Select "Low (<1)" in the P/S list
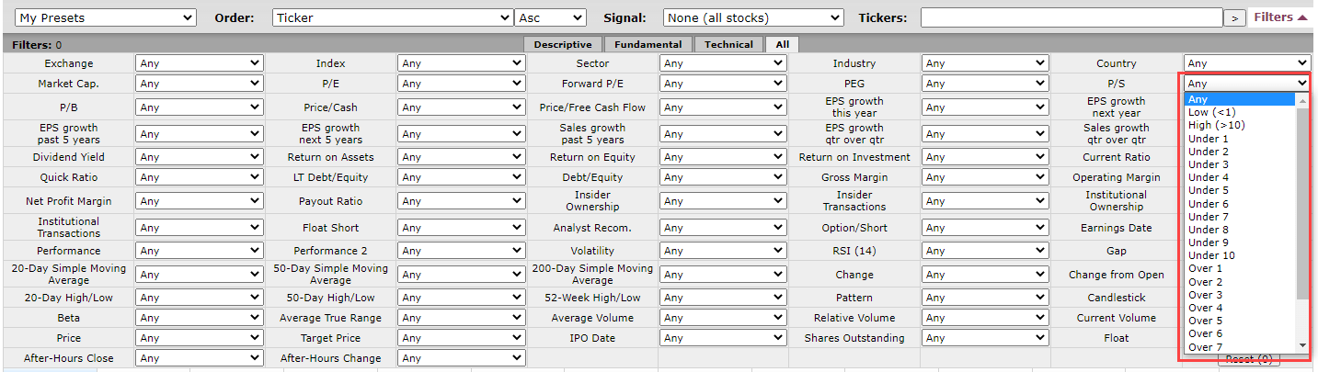The image size is (1318, 372). pos(1212,112)
